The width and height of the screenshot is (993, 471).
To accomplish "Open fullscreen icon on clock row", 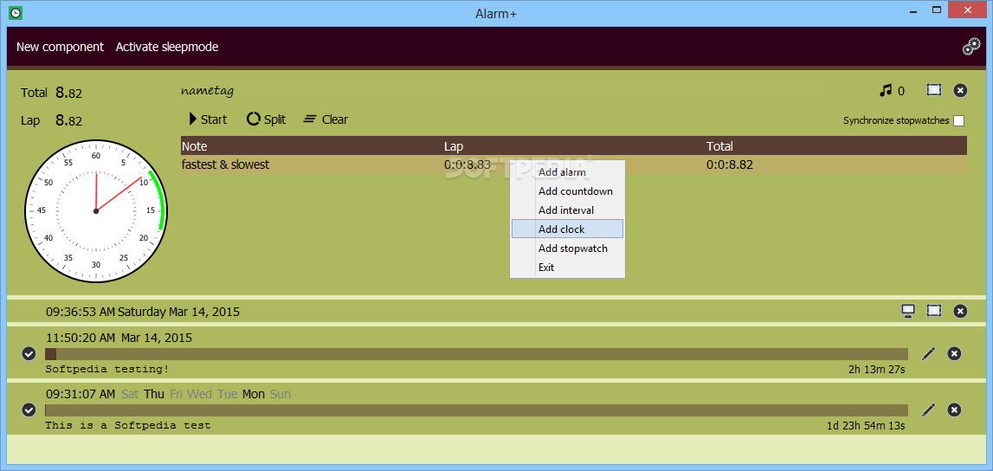I will (933, 311).
